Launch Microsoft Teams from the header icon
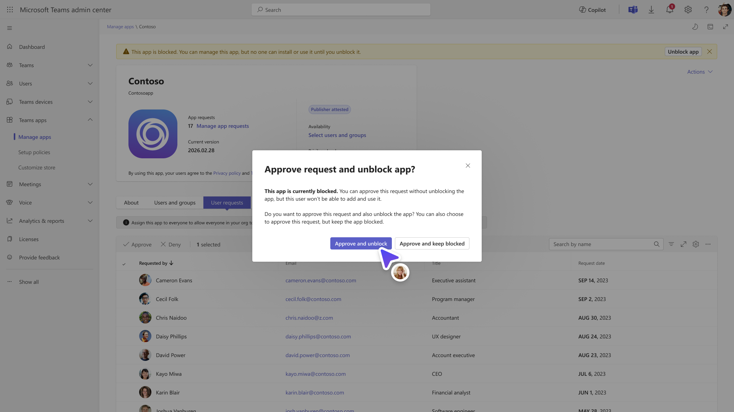Screen dimensions: 734x412 click(x=633, y=10)
